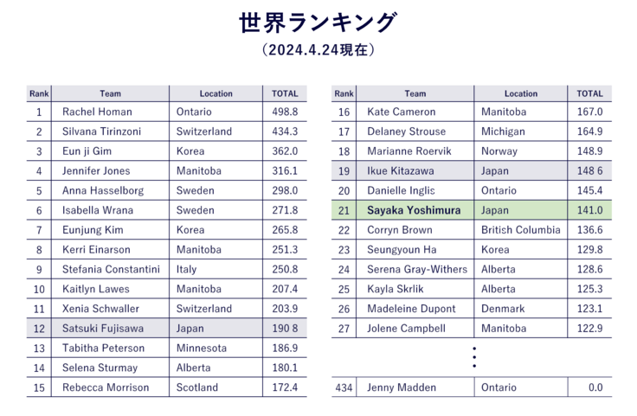Click the 世界ランキング title text
This screenshot has height=416, width=637.
[x=318, y=22]
